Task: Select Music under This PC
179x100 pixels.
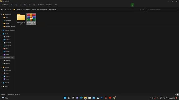Action: pos(7,49)
